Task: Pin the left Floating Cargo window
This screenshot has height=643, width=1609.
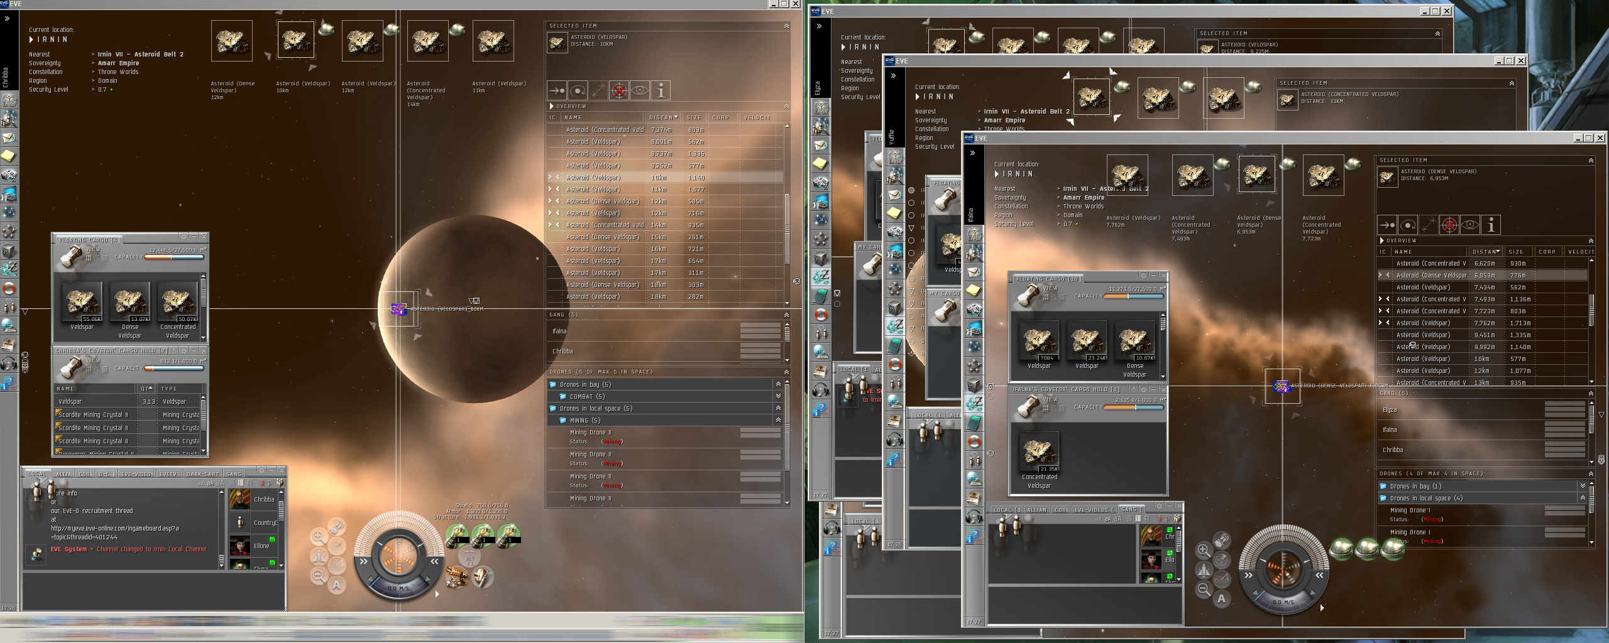Action: click(184, 237)
